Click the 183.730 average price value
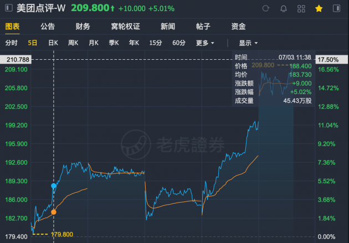This screenshot has height=243, width=349. point(300,75)
